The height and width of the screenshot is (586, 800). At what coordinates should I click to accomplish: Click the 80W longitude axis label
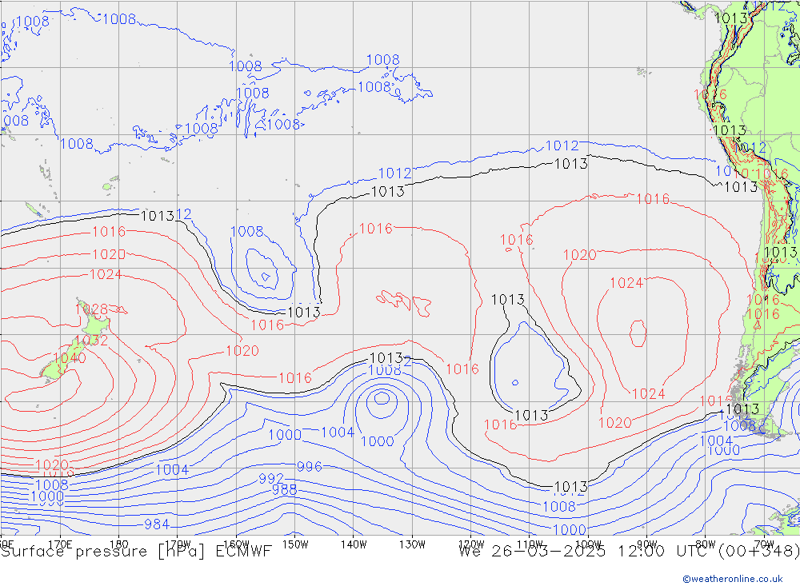(706, 544)
